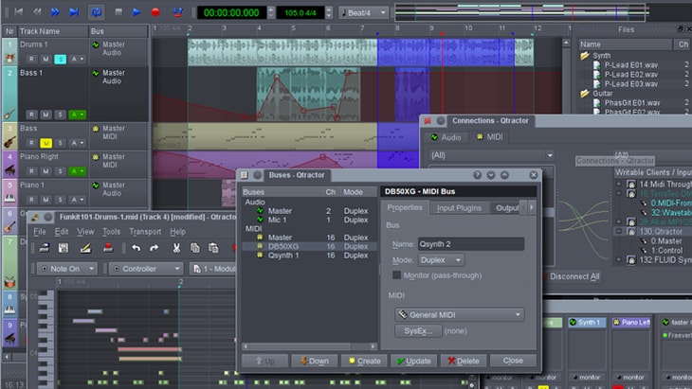The height and width of the screenshot is (389, 692).
Task: Open View menu in MIDI editor
Action: coord(85,231)
